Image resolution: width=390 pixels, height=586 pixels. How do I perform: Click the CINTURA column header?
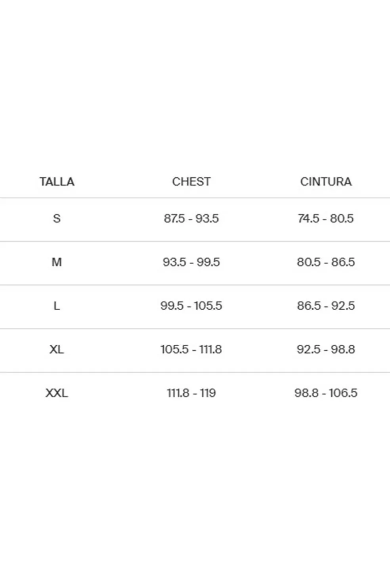tap(326, 182)
